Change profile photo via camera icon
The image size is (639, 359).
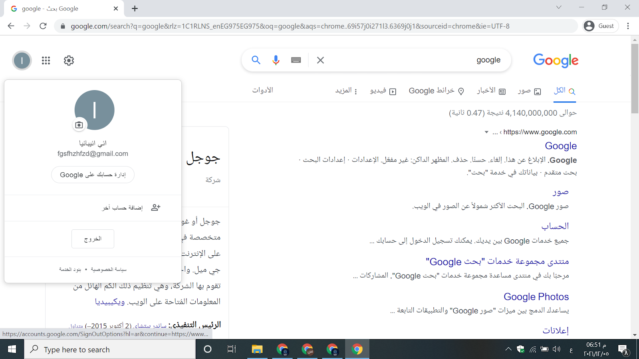click(79, 125)
